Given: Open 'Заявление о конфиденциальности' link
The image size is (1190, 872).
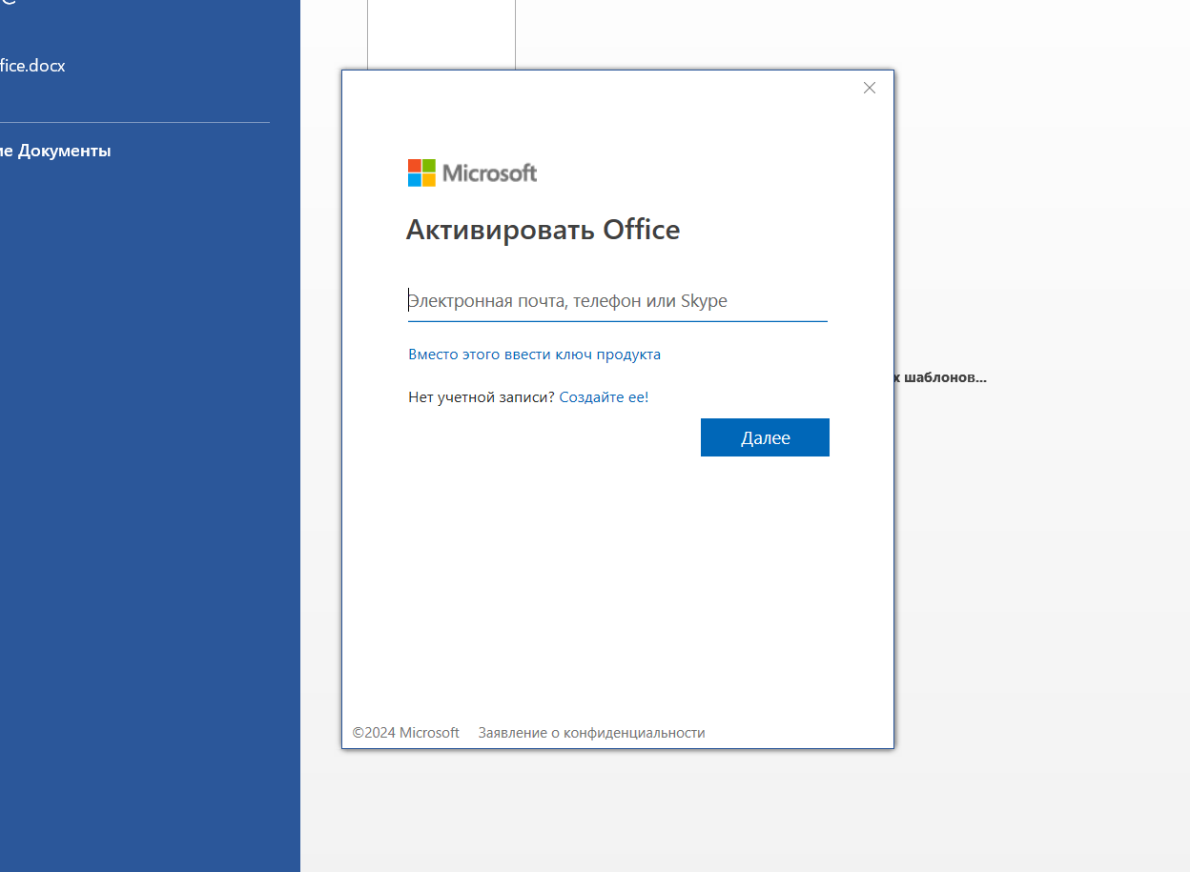Looking at the screenshot, I should [x=591, y=733].
